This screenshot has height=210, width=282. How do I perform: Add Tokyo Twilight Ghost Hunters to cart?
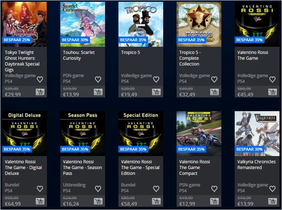(x=40, y=92)
